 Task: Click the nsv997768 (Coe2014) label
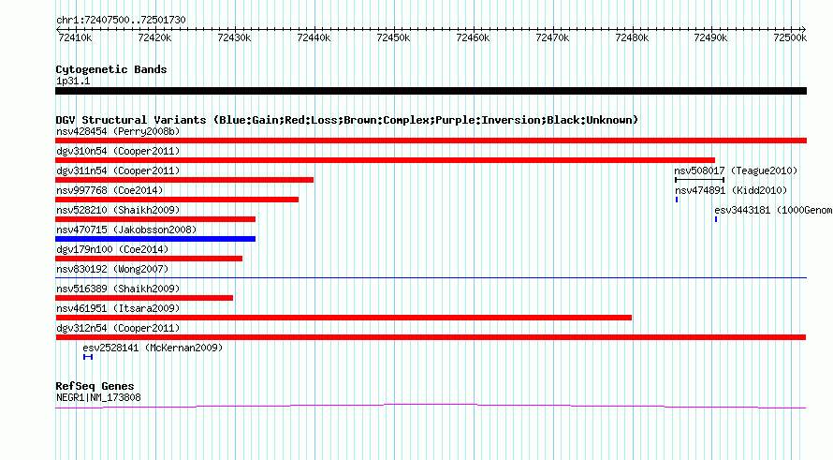tap(110, 190)
